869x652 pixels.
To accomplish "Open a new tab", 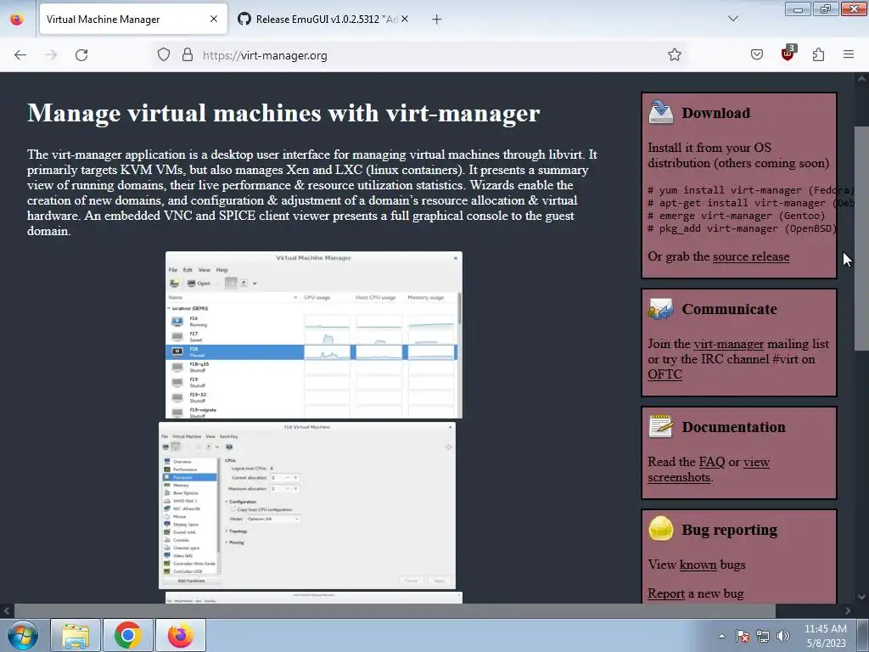I will coord(437,20).
